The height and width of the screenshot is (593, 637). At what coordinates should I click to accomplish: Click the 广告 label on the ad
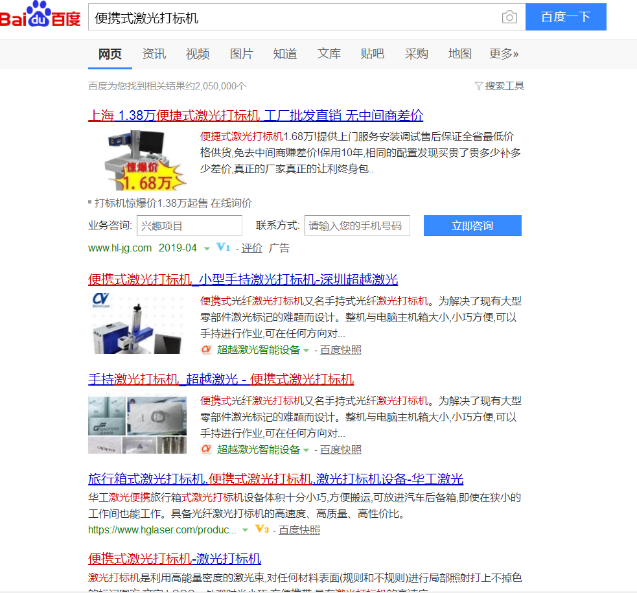(279, 248)
